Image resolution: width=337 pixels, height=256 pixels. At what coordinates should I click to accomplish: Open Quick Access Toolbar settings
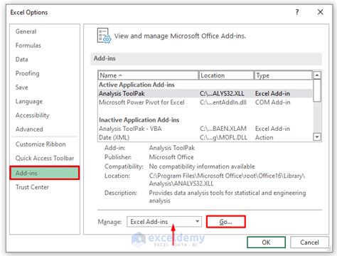(x=45, y=158)
